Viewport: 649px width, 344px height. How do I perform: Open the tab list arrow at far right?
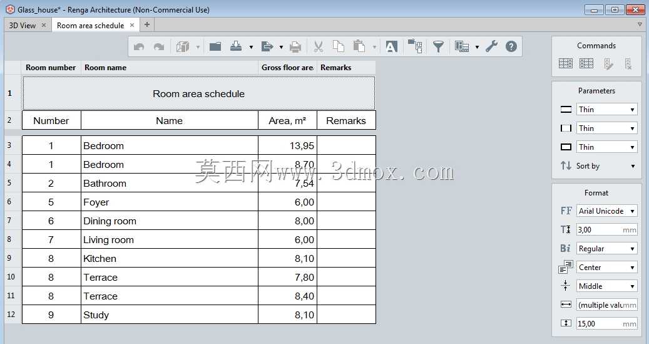point(640,25)
